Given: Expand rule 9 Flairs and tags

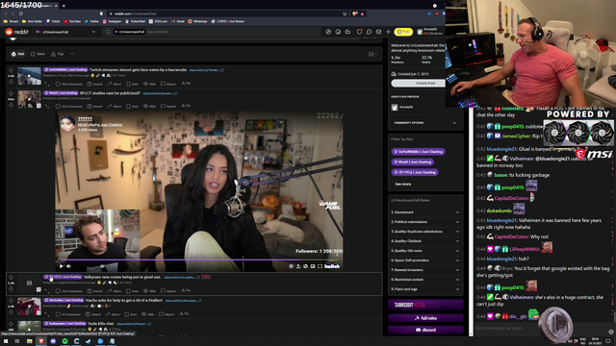Looking at the screenshot, I should pyautogui.click(x=425, y=289).
